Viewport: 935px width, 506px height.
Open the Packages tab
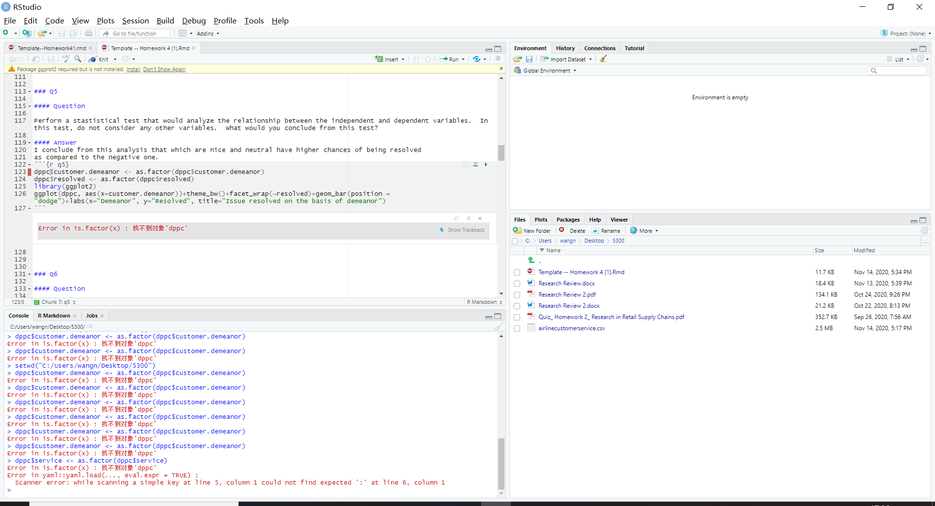pyautogui.click(x=568, y=220)
